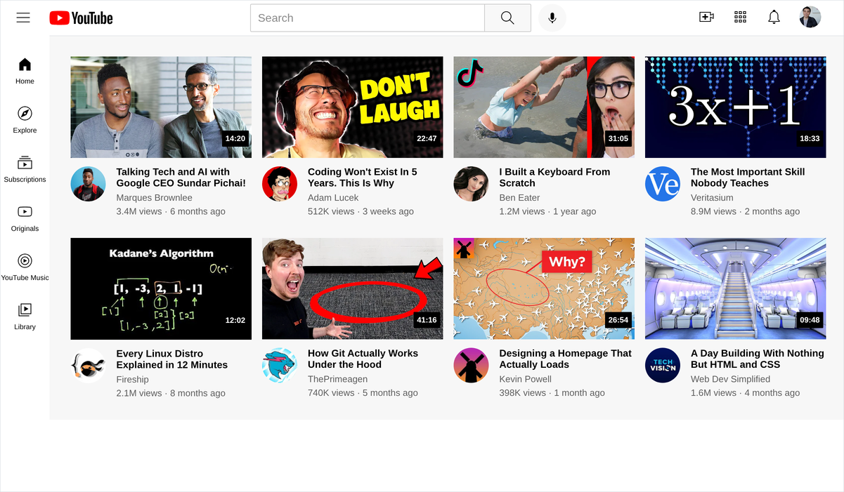Open the 3x+1 video thumbnail

pos(736,107)
